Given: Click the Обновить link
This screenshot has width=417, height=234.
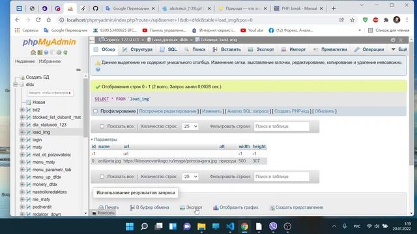Looking at the screenshot, I should pos(324,111).
